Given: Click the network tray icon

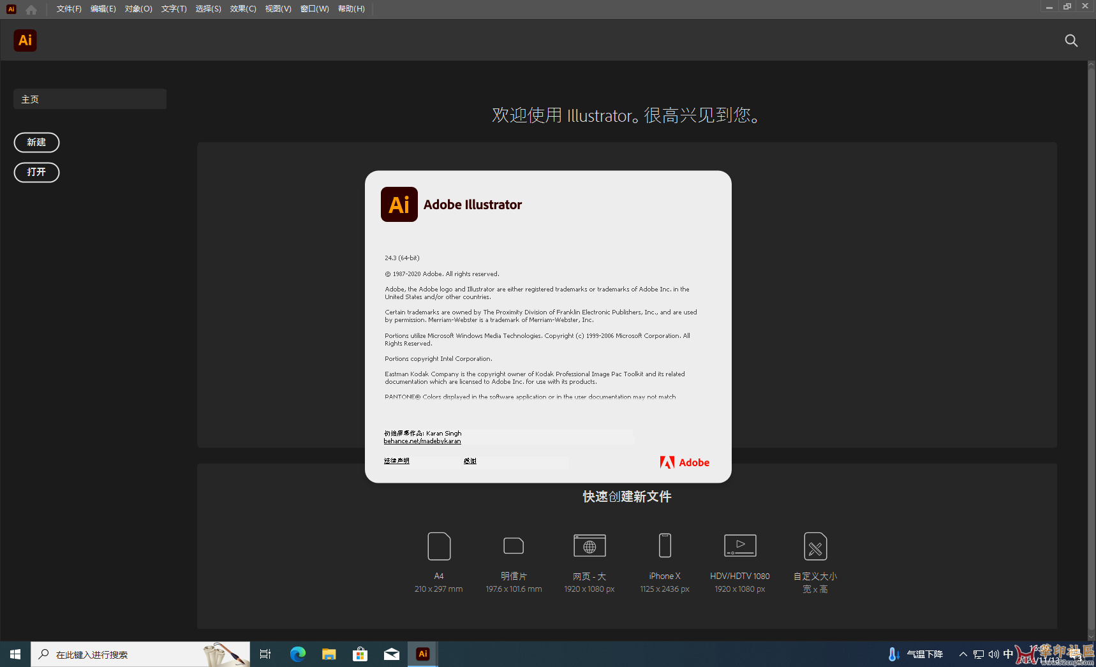Looking at the screenshot, I should point(979,654).
